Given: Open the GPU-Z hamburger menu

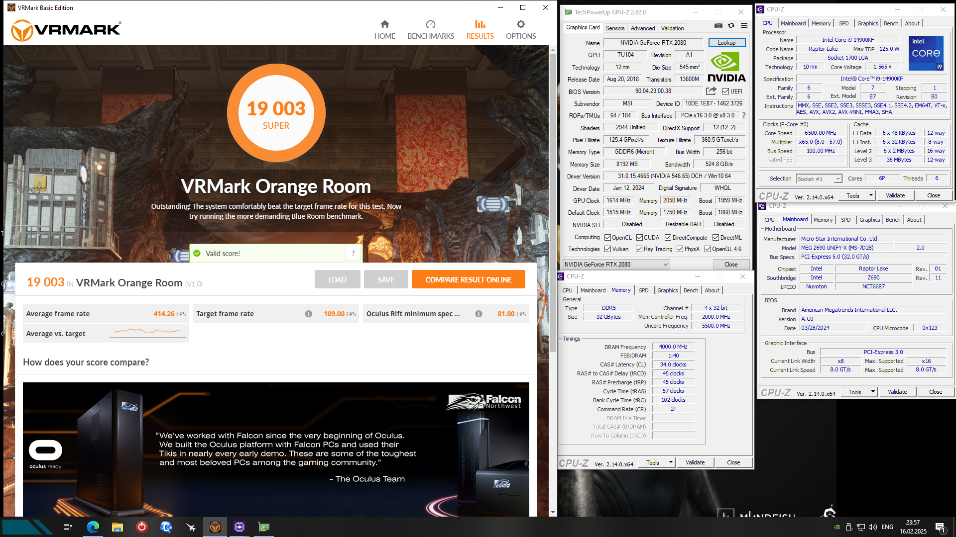Looking at the screenshot, I should point(744,26).
